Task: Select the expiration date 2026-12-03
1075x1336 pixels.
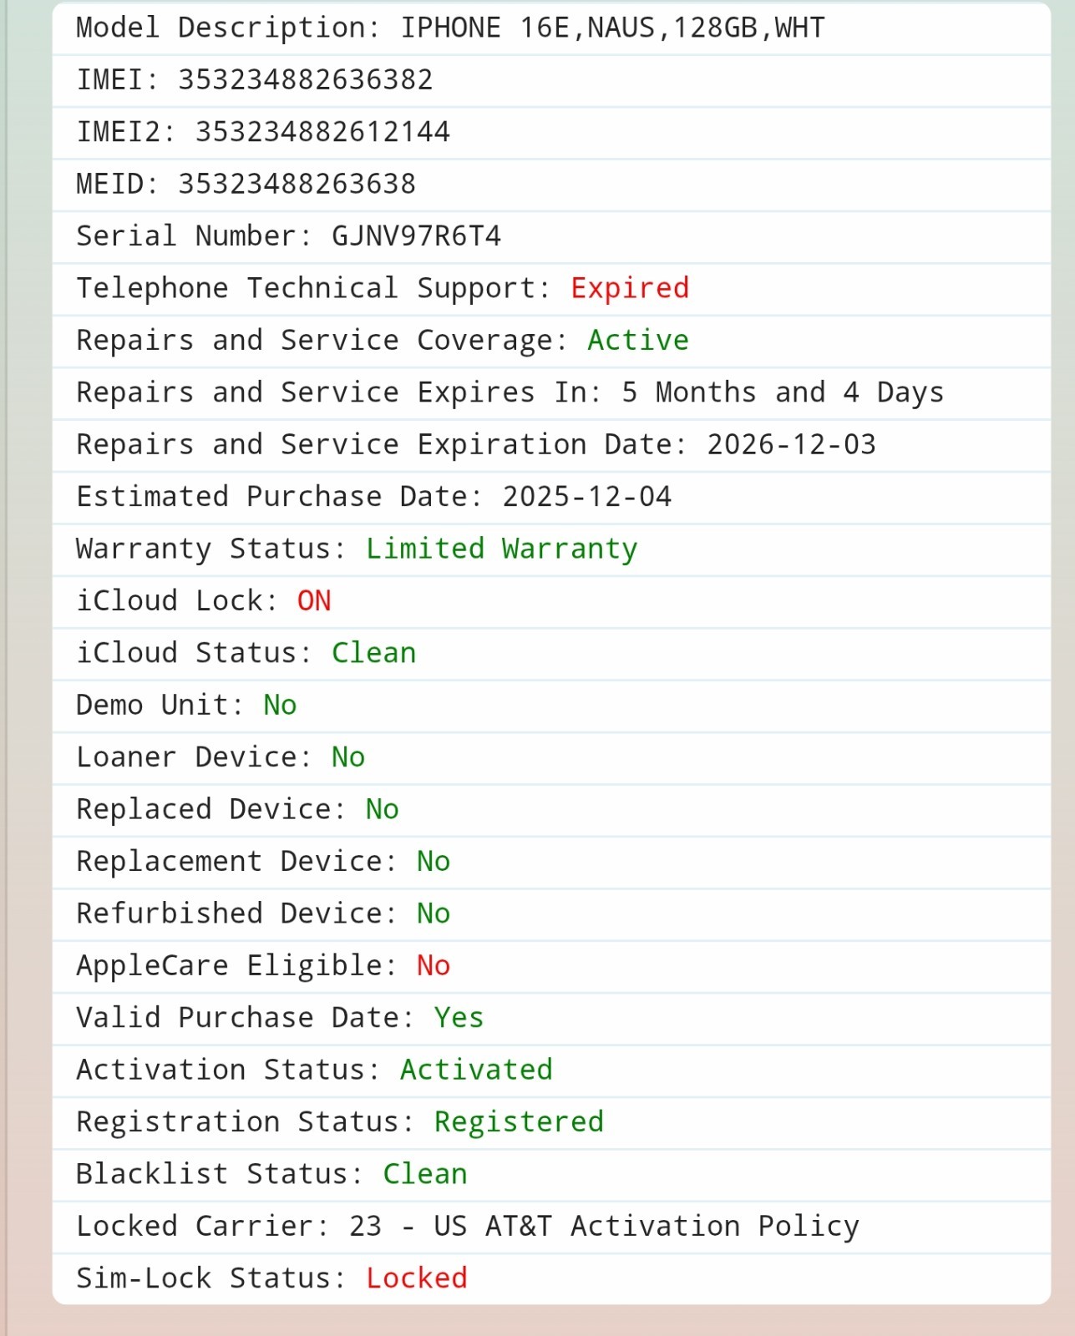Action: (x=791, y=444)
